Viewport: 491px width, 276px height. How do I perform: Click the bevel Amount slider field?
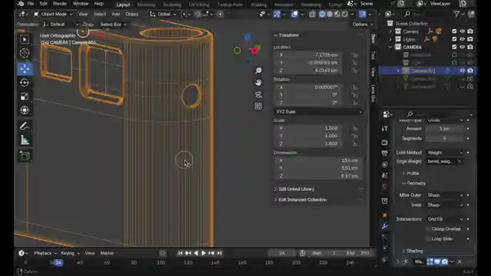point(445,129)
